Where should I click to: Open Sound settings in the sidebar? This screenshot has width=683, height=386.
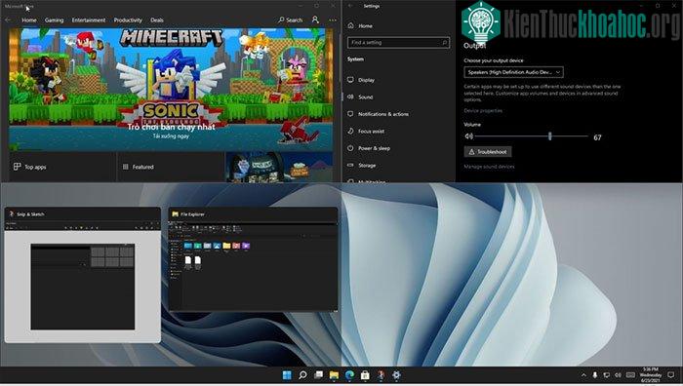tap(360, 97)
